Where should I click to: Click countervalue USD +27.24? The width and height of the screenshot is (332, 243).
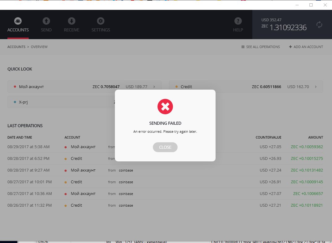click(270, 170)
